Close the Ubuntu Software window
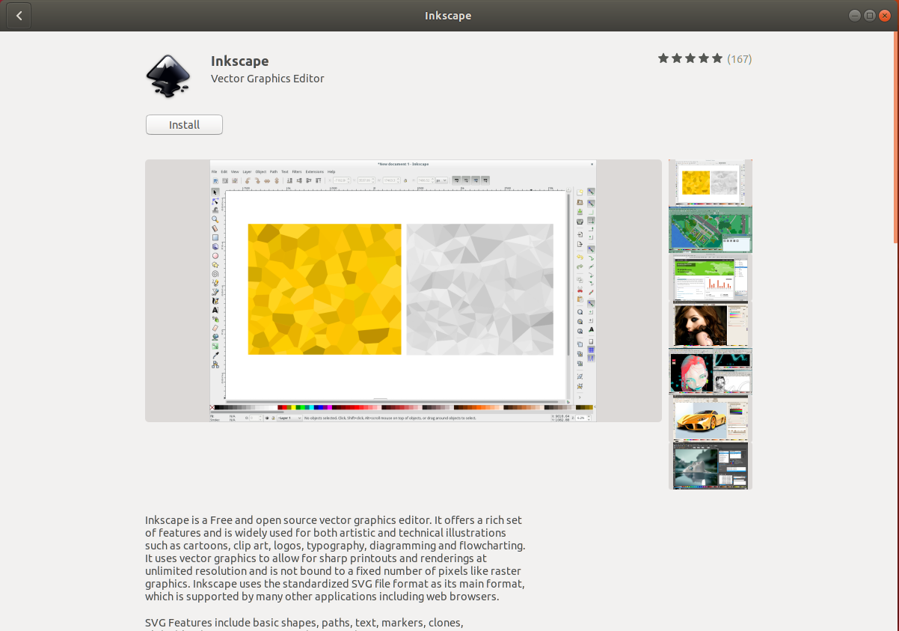 (884, 16)
